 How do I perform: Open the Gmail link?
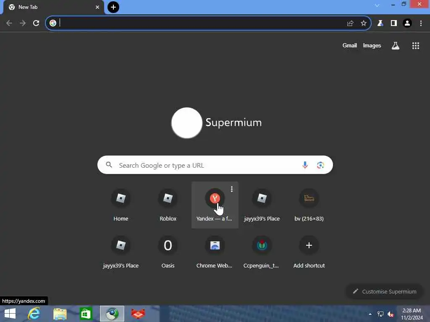coord(350,45)
